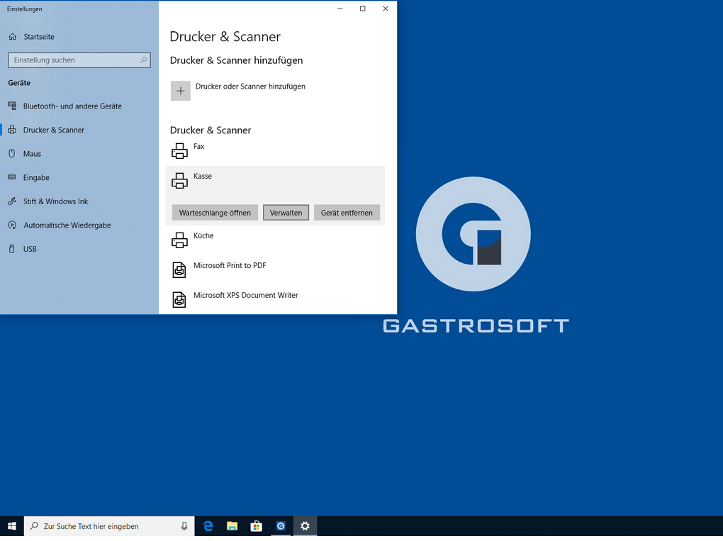Launch Microsoft Edge from the taskbar
The height and width of the screenshot is (541, 723).
click(208, 526)
